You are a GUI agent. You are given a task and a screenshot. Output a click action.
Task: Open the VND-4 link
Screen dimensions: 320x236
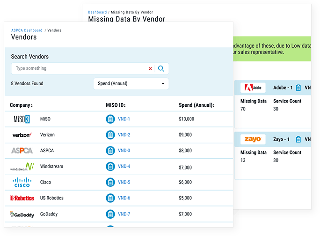click(124, 167)
